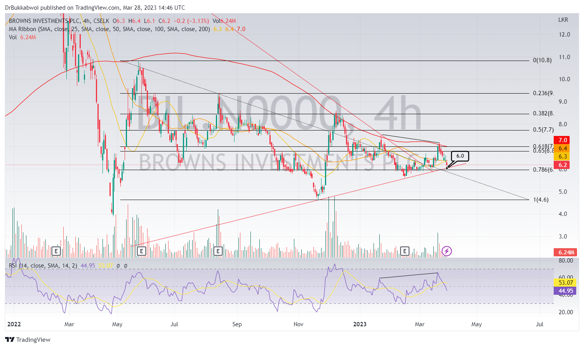Click the purple lightning bolt event icon

point(447,251)
